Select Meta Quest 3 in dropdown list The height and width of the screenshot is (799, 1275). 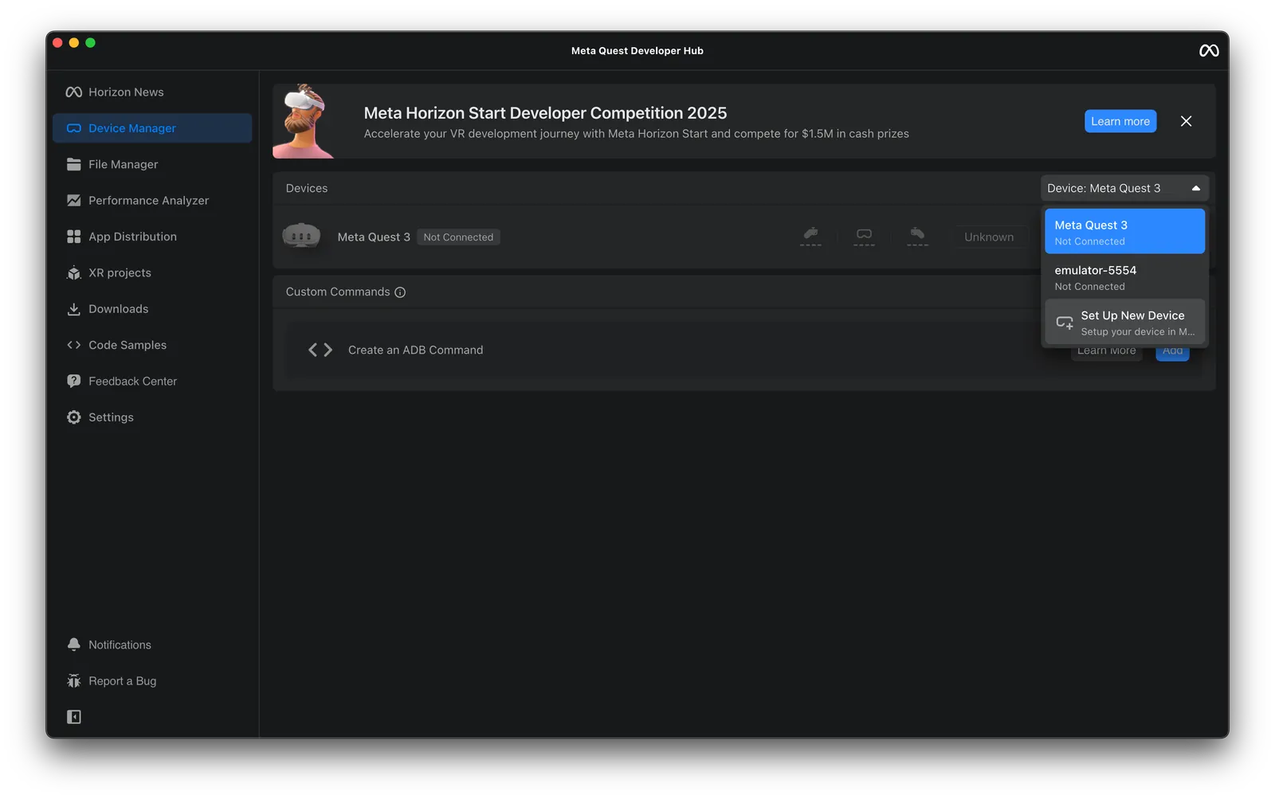[1124, 232]
